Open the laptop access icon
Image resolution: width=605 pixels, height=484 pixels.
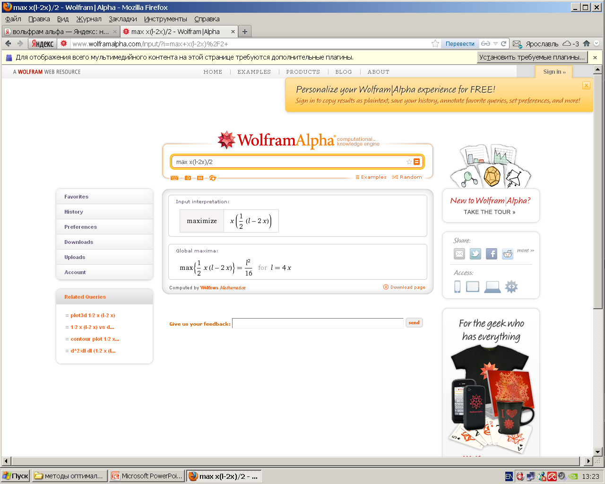point(493,287)
